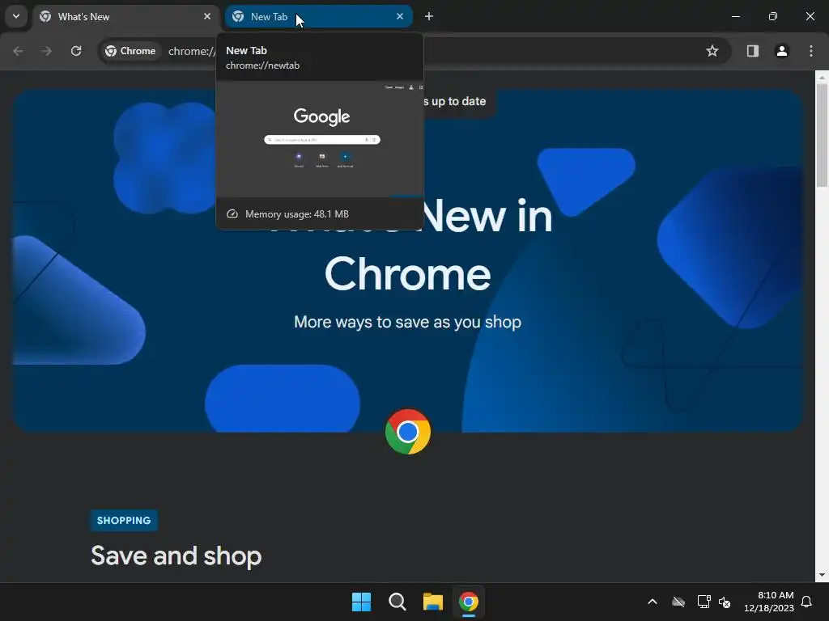Open File Explorer from taskbar
Viewport: 829px width, 621px height.
pyautogui.click(x=433, y=602)
